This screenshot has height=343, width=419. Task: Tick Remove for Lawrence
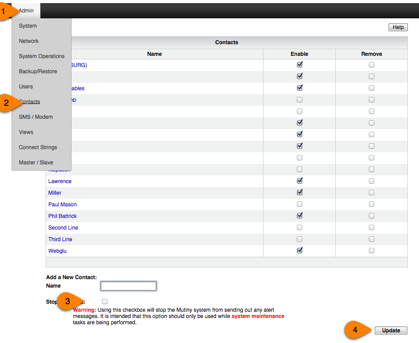pos(372,181)
